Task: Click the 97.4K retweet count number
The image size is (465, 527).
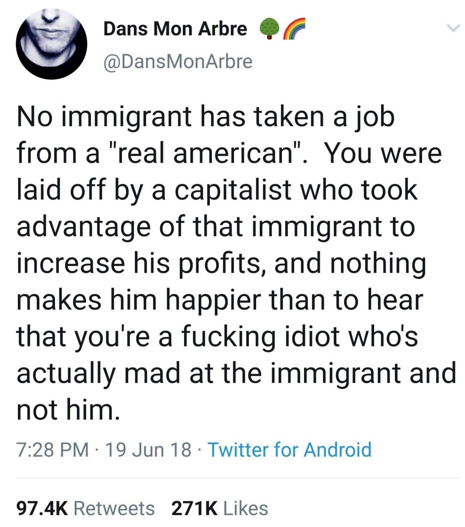Action: pos(43,508)
